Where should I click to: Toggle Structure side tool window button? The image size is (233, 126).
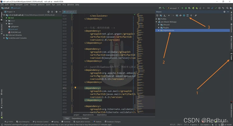[2, 29]
